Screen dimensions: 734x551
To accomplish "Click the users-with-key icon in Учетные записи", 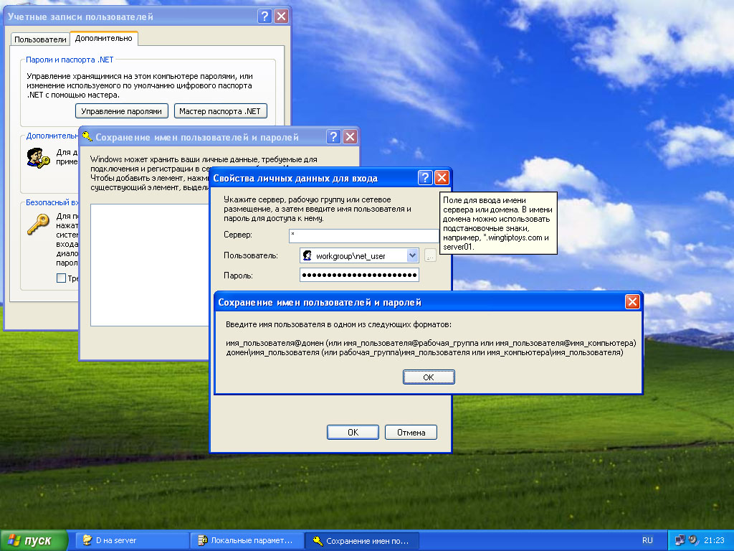I will pos(38,158).
